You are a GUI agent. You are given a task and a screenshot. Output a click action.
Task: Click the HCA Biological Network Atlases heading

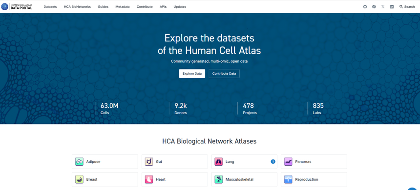pos(210,141)
